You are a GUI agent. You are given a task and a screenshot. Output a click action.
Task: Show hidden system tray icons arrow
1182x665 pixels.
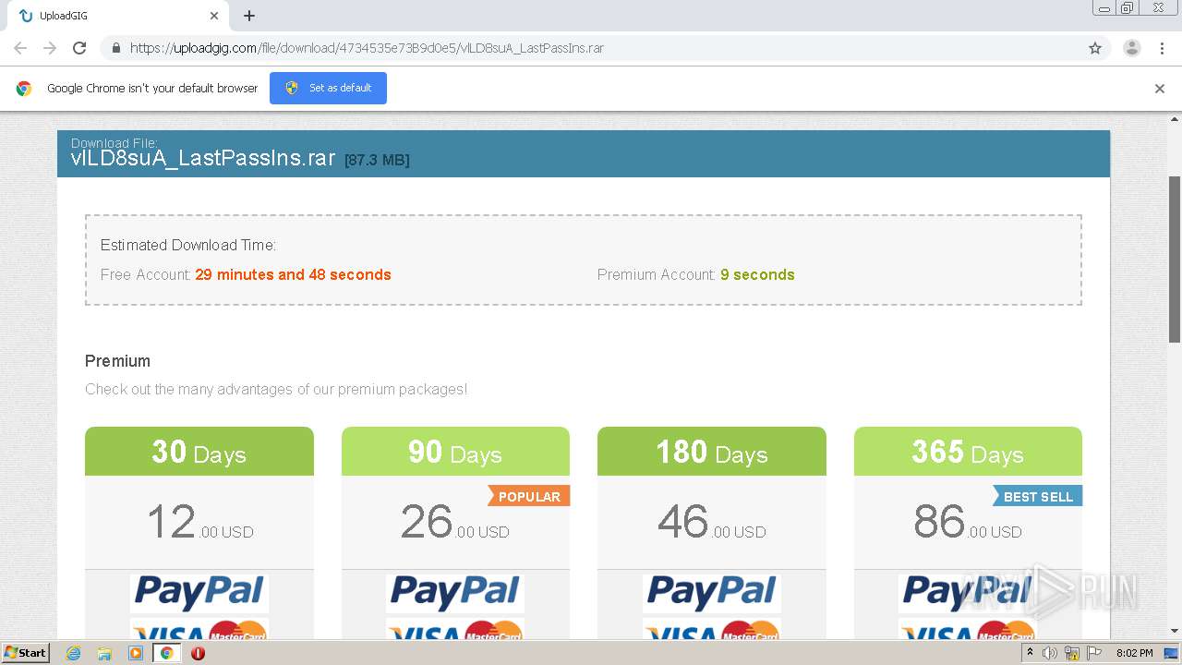coord(1030,653)
